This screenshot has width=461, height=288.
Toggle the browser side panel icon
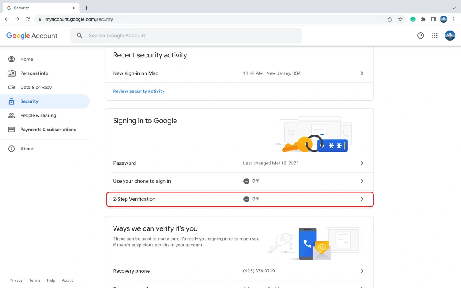(433, 19)
